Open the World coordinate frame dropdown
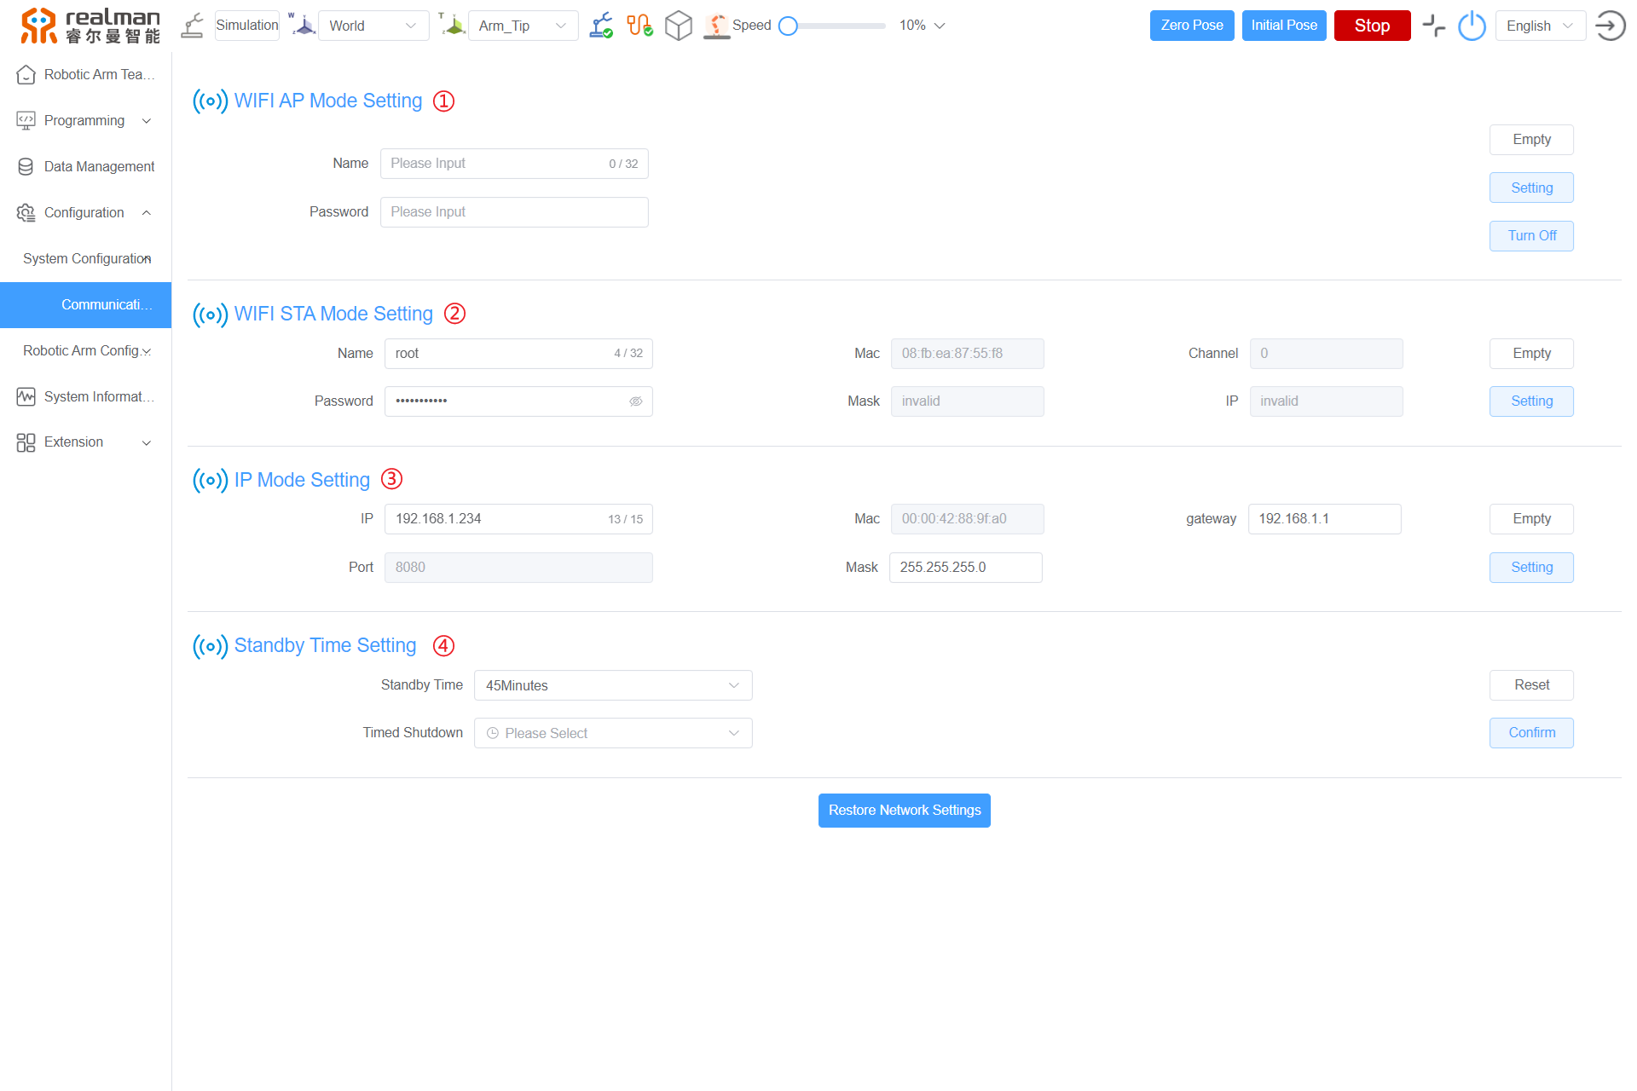 click(x=373, y=26)
